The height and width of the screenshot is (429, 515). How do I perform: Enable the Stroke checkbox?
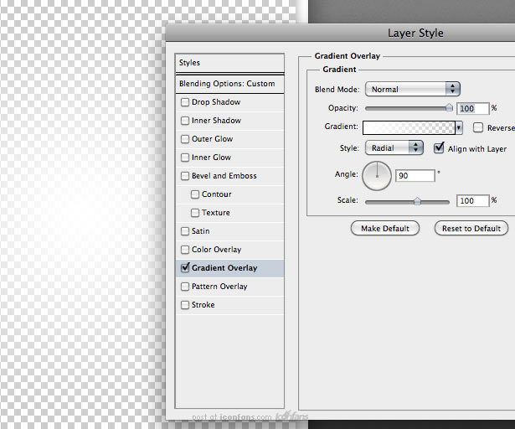tap(185, 305)
